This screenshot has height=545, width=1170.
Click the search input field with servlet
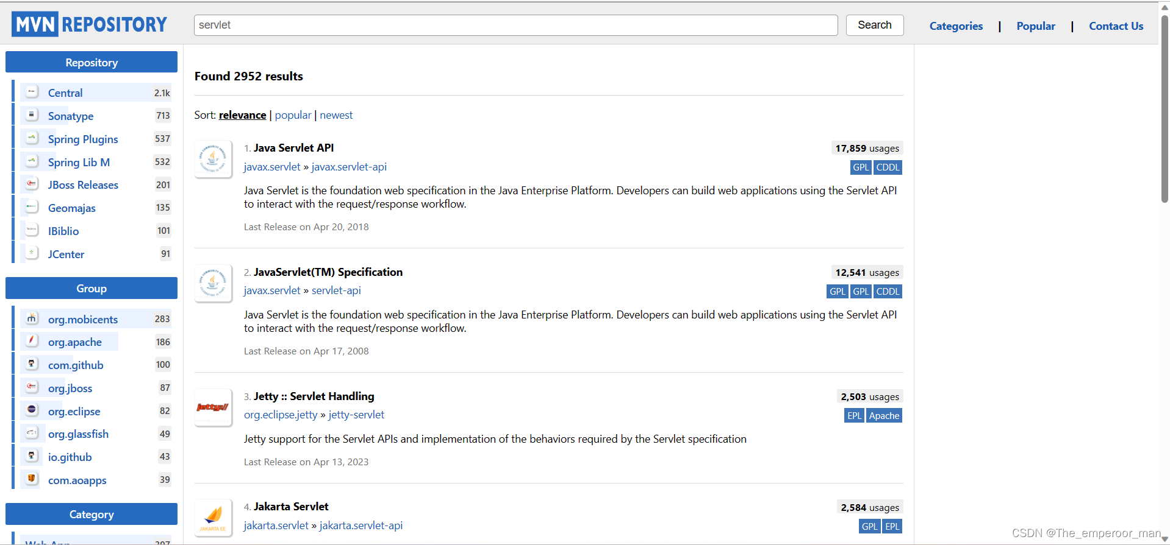(515, 25)
